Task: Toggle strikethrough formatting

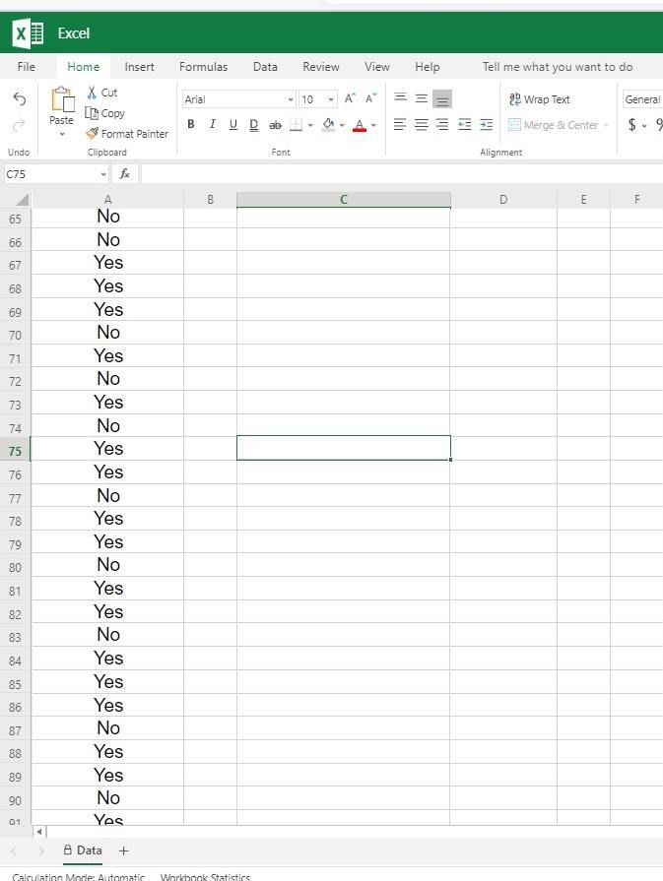Action: [x=275, y=125]
